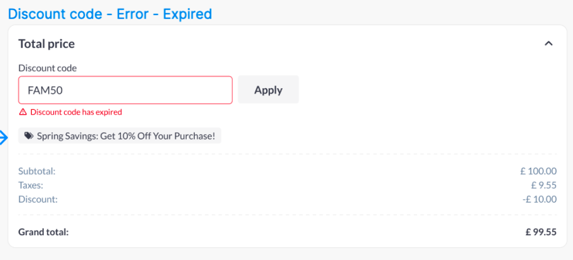Click the Taxes row label
Image resolution: width=573 pixels, height=260 pixels.
click(31, 185)
